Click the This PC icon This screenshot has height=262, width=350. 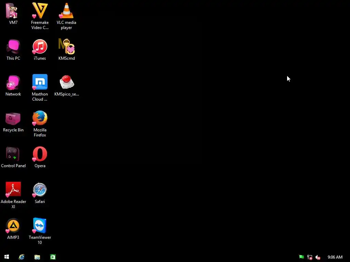[13, 46]
